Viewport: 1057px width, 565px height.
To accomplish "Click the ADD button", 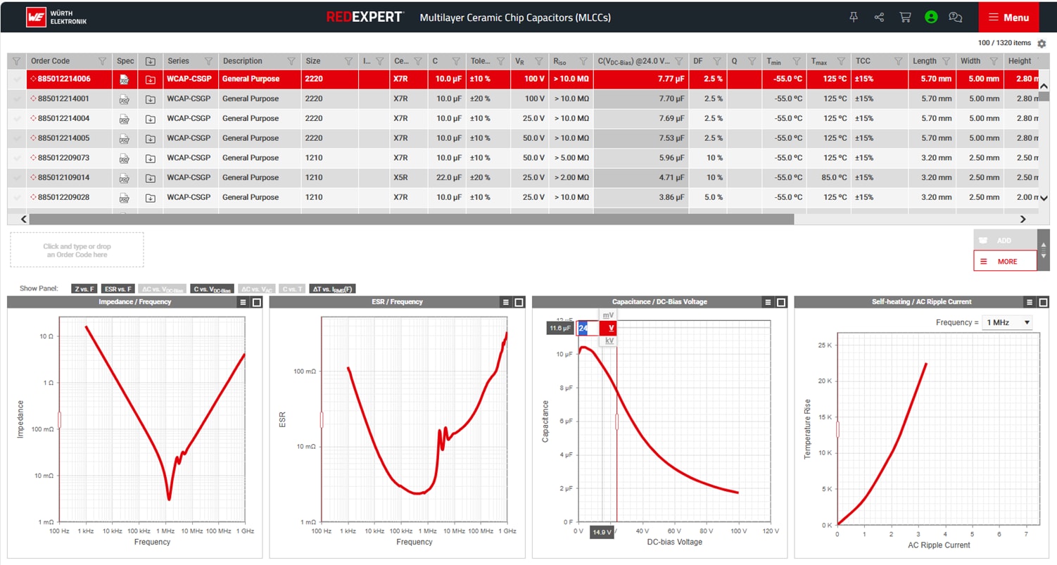I will [x=1005, y=241].
